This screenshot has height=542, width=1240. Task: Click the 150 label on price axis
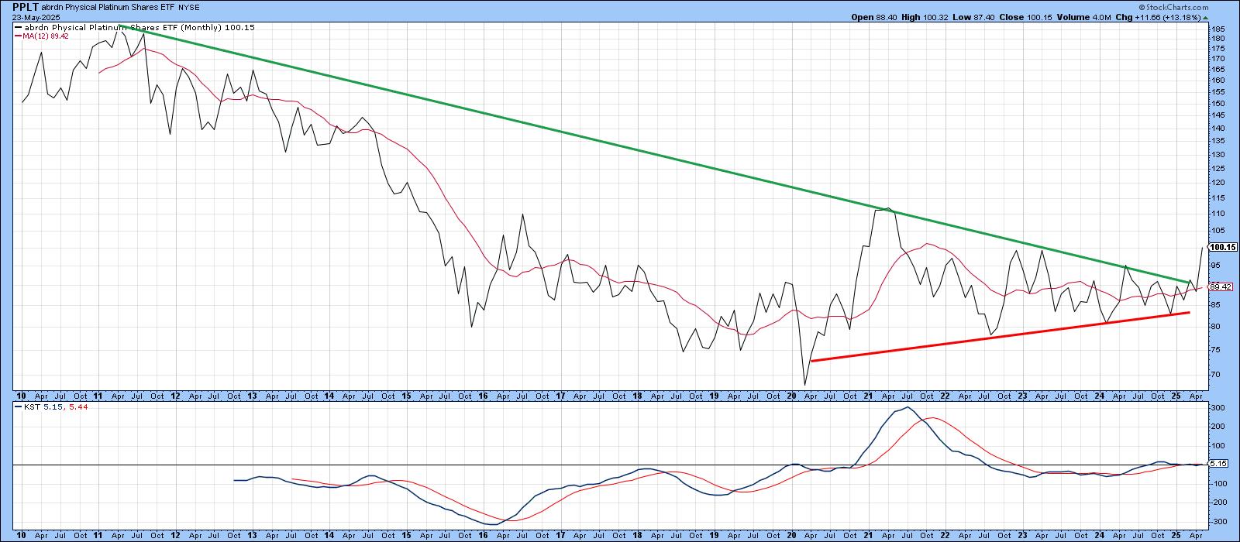(x=1217, y=103)
